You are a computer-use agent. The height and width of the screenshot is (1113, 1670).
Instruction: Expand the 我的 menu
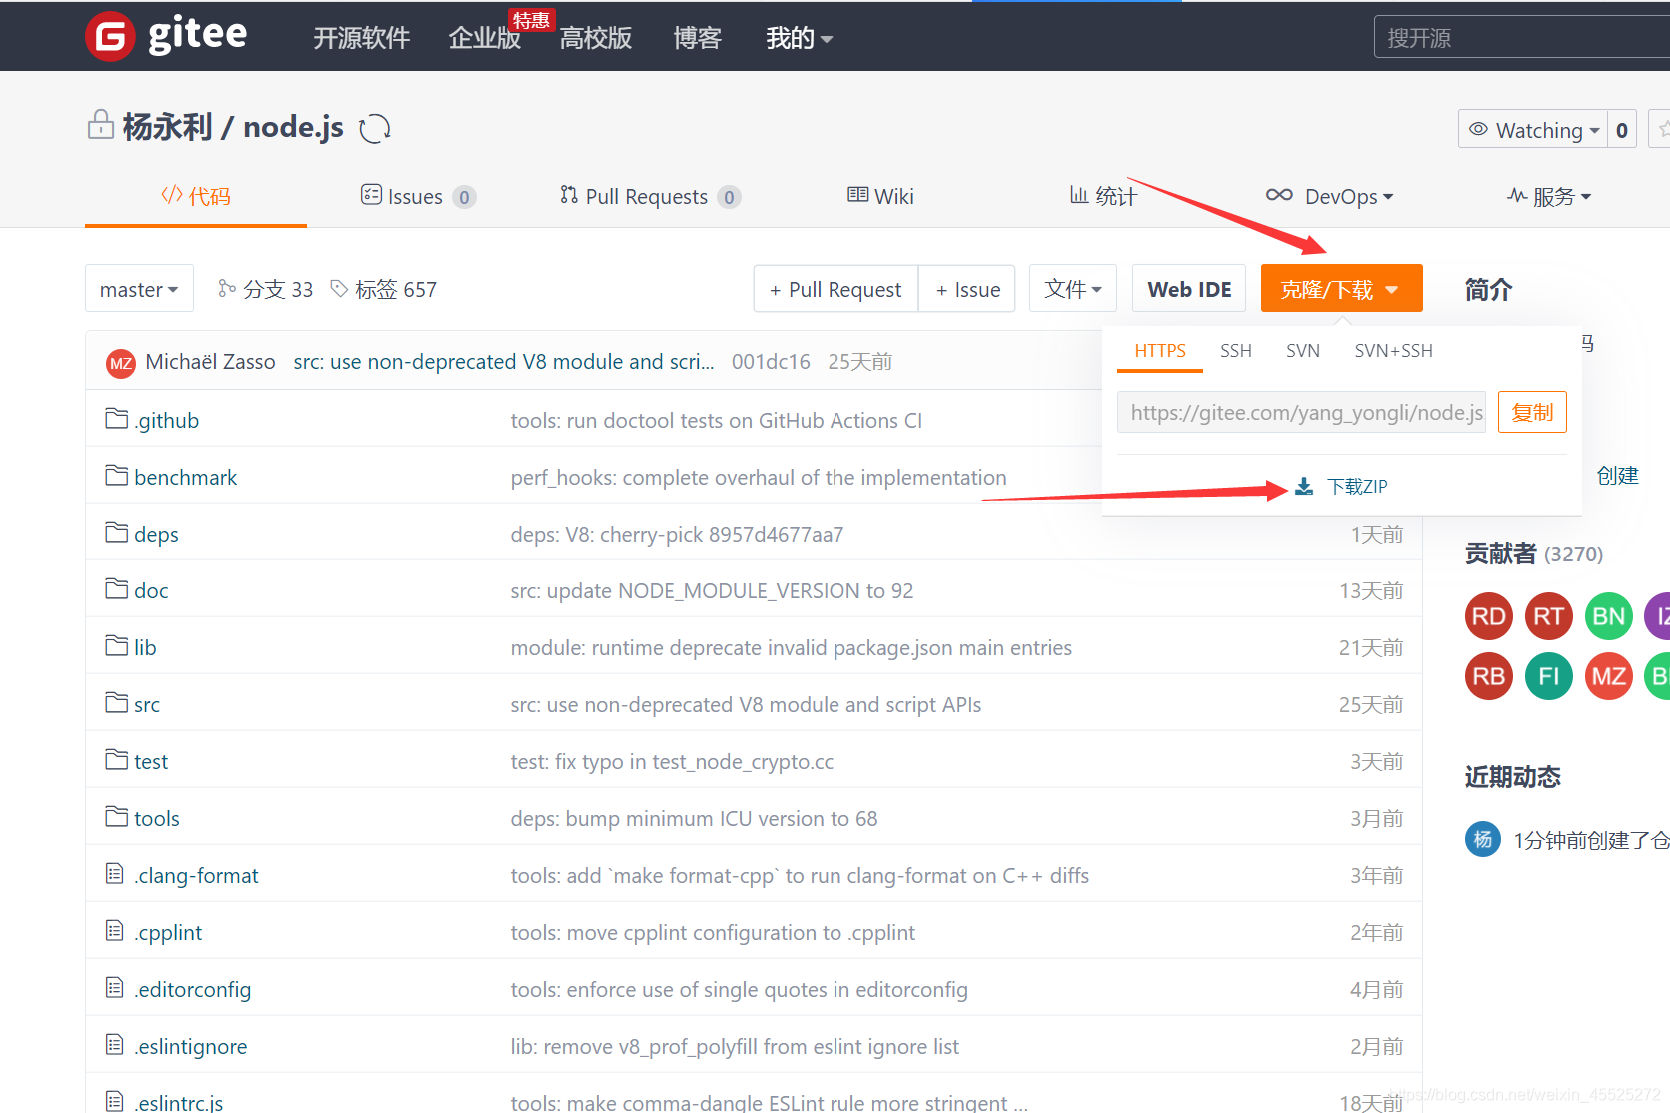point(799,38)
